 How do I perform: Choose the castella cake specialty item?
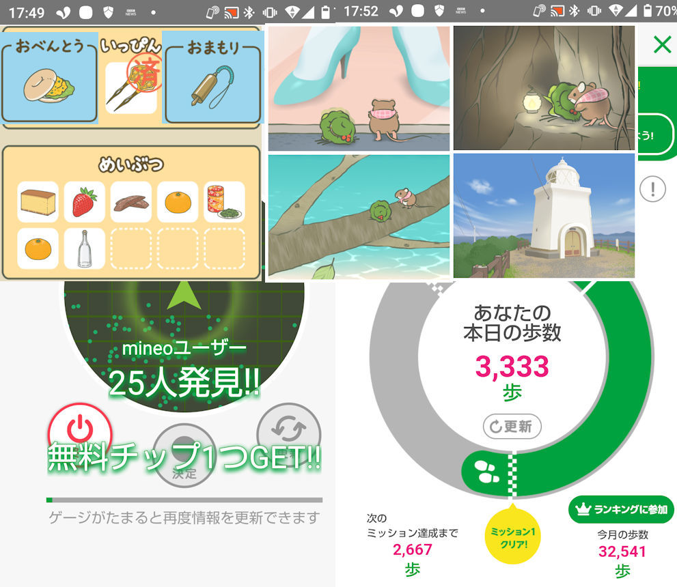(x=38, y=202)
